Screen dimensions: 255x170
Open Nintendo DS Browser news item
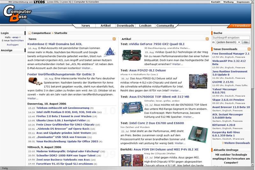63,129
